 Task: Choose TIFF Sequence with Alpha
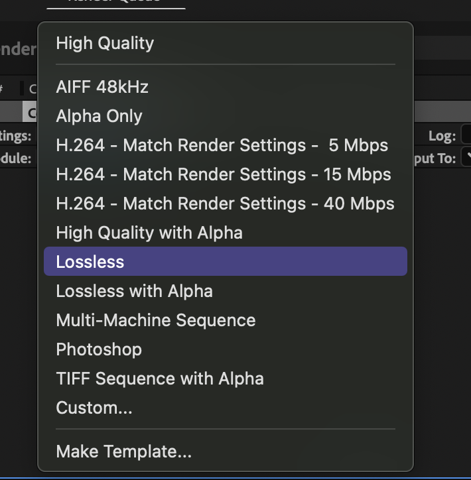click(226, 379)
